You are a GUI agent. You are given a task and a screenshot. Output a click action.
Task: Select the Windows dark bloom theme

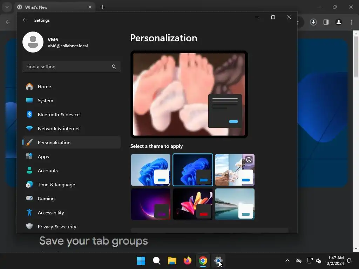[193, 170]
